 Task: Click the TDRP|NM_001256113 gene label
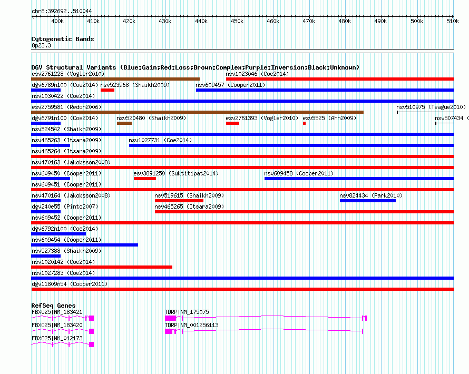(192, 325)
